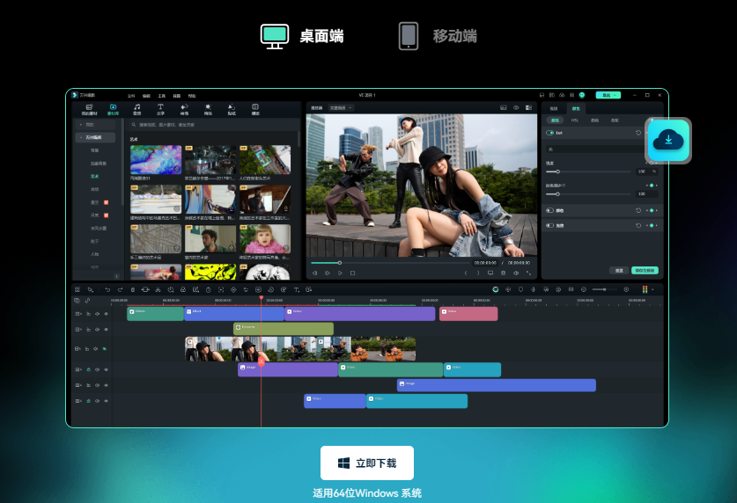Enable the bottom toggle in the color panel

click(x=549, y=226)
